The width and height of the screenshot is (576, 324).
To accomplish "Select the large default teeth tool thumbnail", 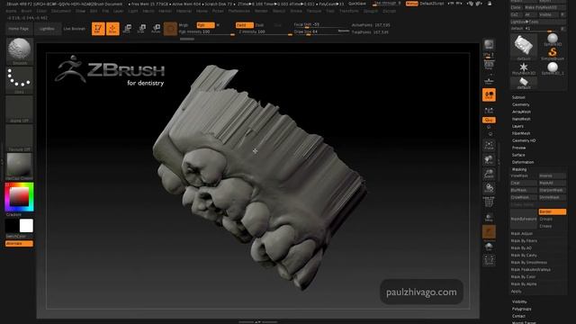I will (524, 47).
